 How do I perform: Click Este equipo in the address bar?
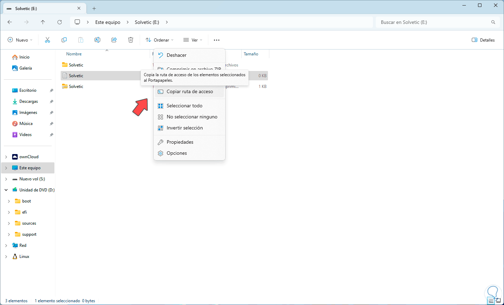point(108,22)
